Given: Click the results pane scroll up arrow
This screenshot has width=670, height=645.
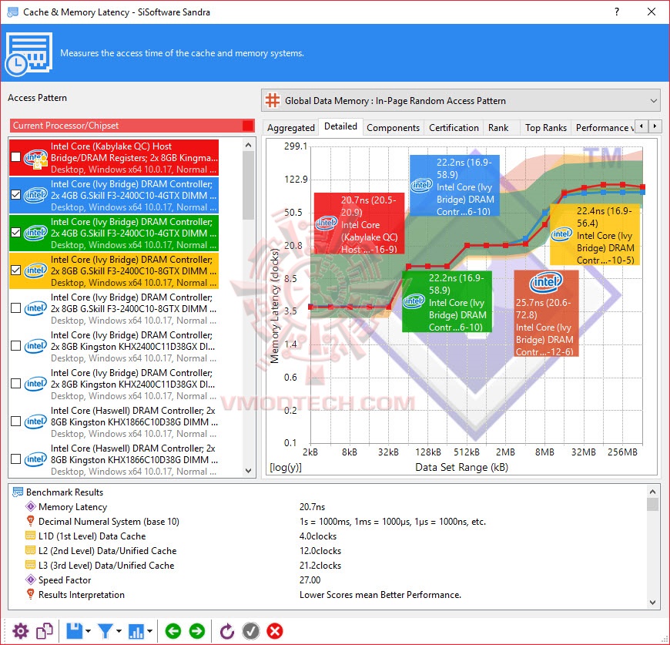Looking at the screenshot, I should tap(652, 491).
